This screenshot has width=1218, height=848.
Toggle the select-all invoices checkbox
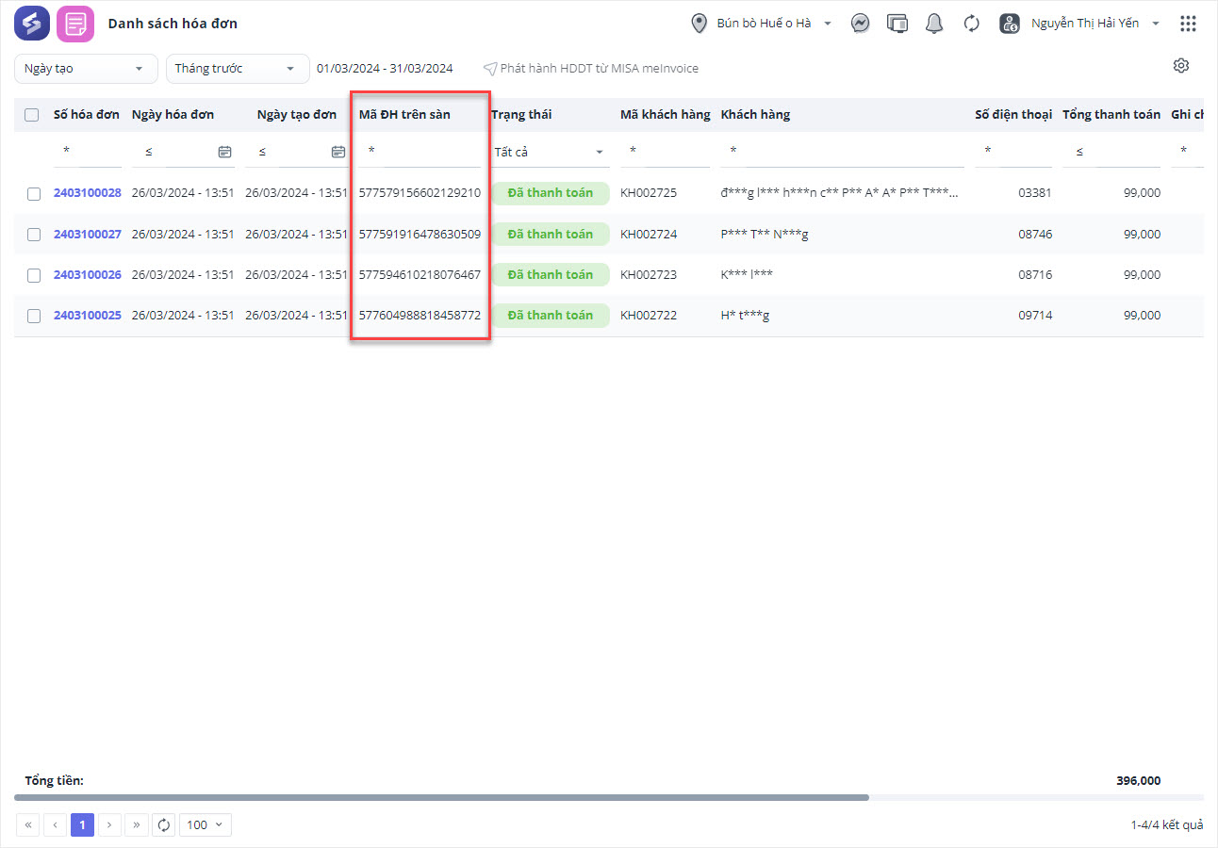[32, 115]
